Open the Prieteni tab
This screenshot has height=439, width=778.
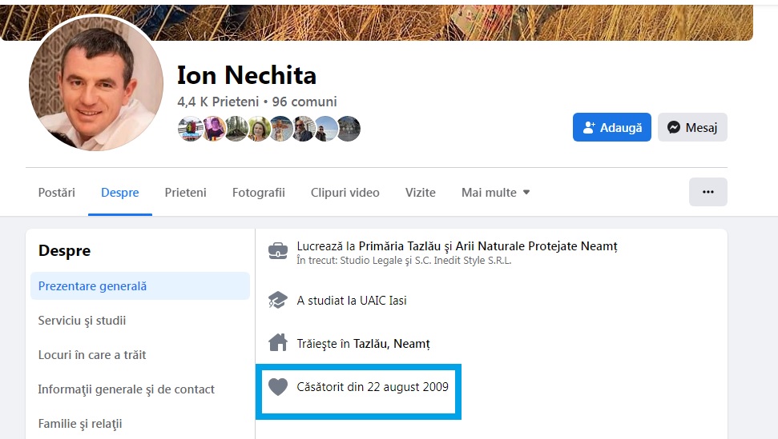pos(185,193)
